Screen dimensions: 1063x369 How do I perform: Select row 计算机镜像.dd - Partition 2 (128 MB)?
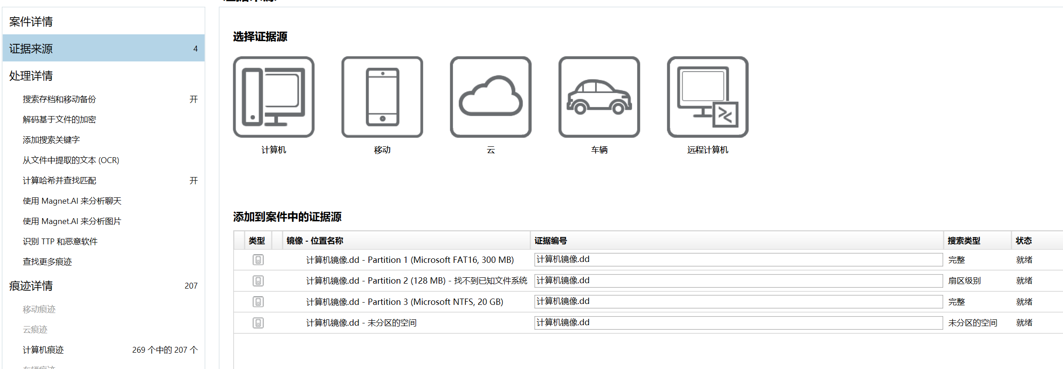pyautogui.click(x=648, y=281)
